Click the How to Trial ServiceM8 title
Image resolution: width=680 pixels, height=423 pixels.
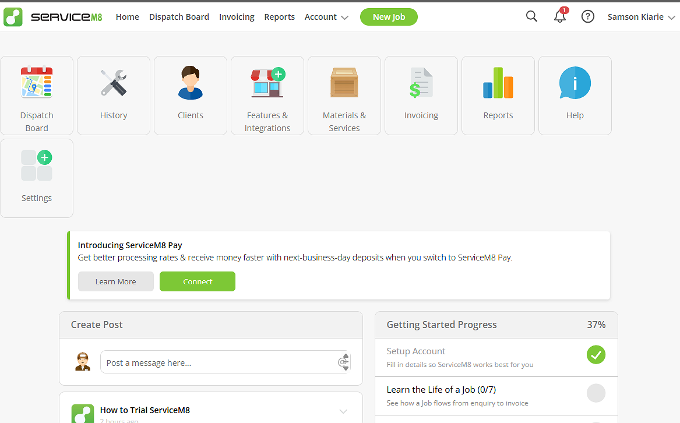tap(145, 410)
